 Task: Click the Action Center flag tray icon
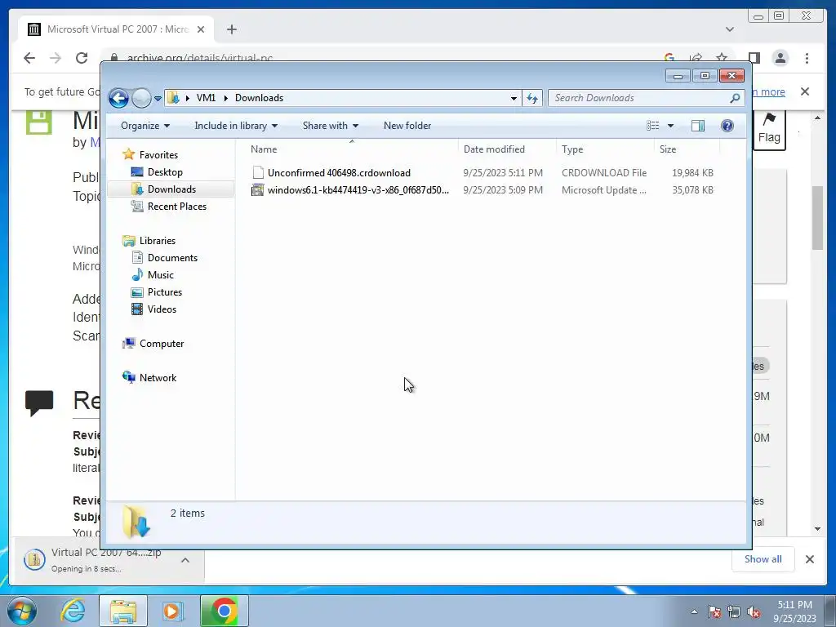tap(714, 612)
